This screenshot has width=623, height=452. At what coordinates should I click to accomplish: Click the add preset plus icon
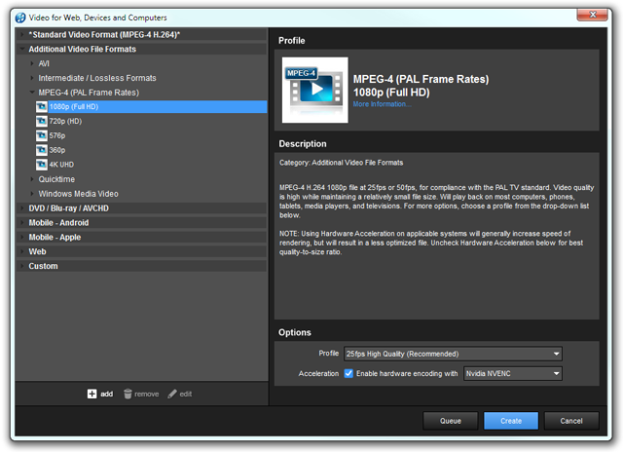coord(92,394)
